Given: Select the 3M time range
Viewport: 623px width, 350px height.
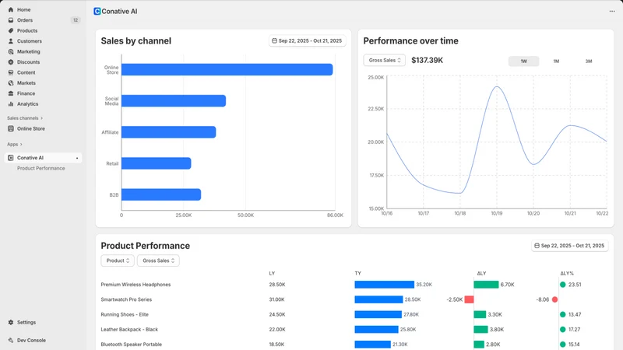Looking at the screenshot, I should 589,61.
